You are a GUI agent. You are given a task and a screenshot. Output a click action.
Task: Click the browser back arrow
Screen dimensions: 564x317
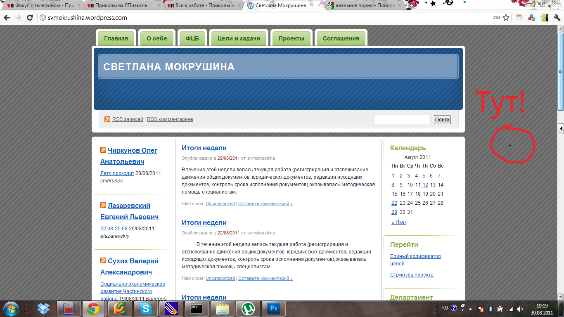click(7, 18)
